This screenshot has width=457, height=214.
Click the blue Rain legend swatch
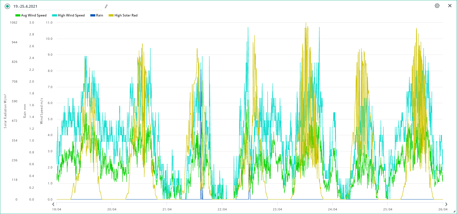tap(93, 15)
